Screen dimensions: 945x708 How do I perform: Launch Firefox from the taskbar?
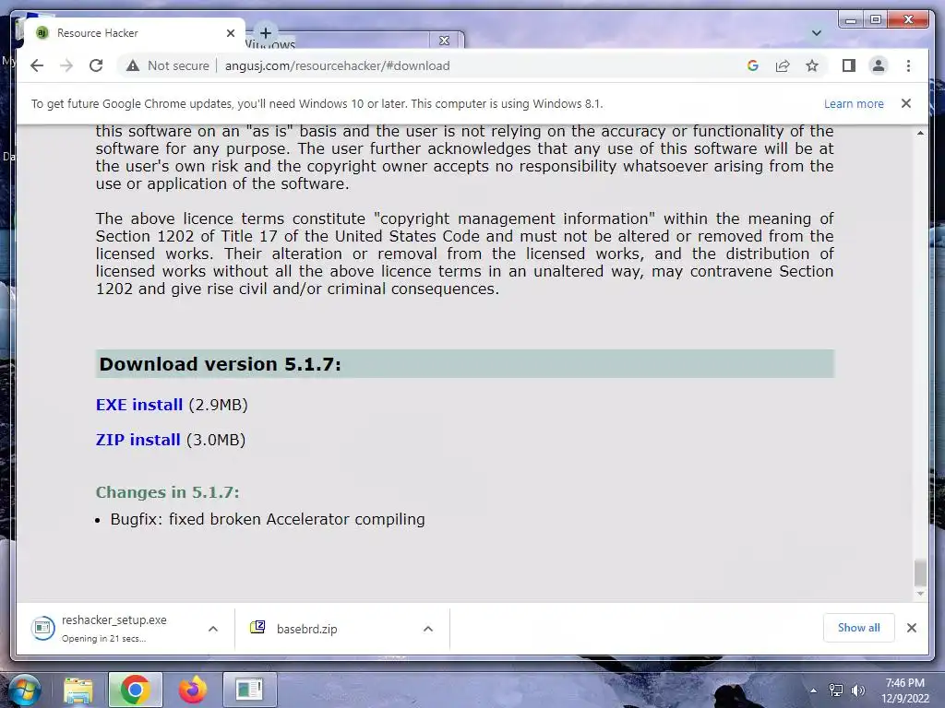[x=192, y=690]
